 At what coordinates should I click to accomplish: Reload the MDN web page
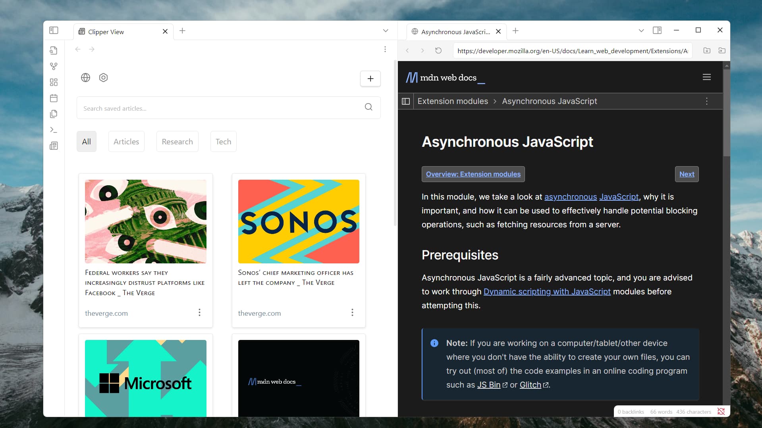[x=438, y=50]
